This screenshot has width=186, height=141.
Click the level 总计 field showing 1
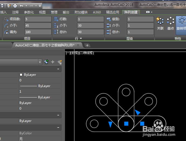[x=140, y=32]
